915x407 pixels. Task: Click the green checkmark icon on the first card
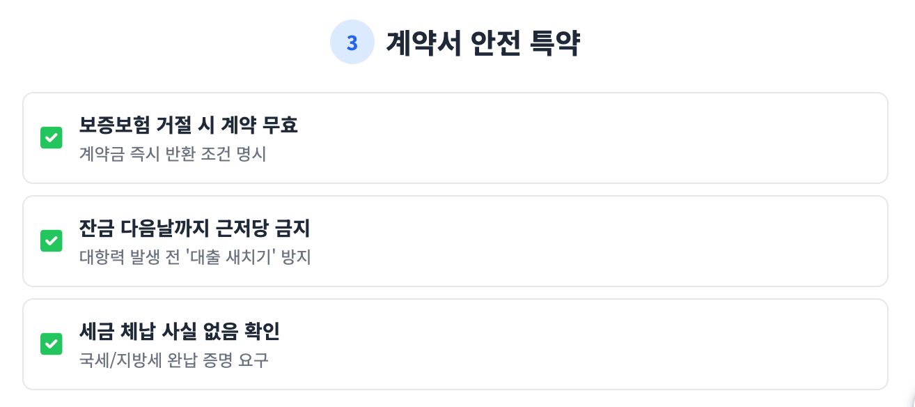tap(52, 137)
